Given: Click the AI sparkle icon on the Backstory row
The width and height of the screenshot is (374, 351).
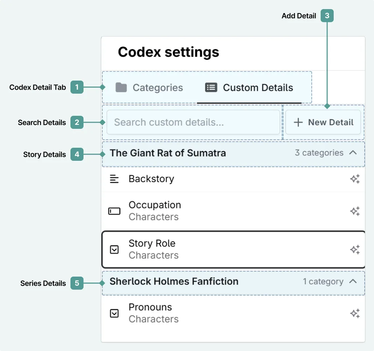Looking at the screenshot, I should [355, 179].
